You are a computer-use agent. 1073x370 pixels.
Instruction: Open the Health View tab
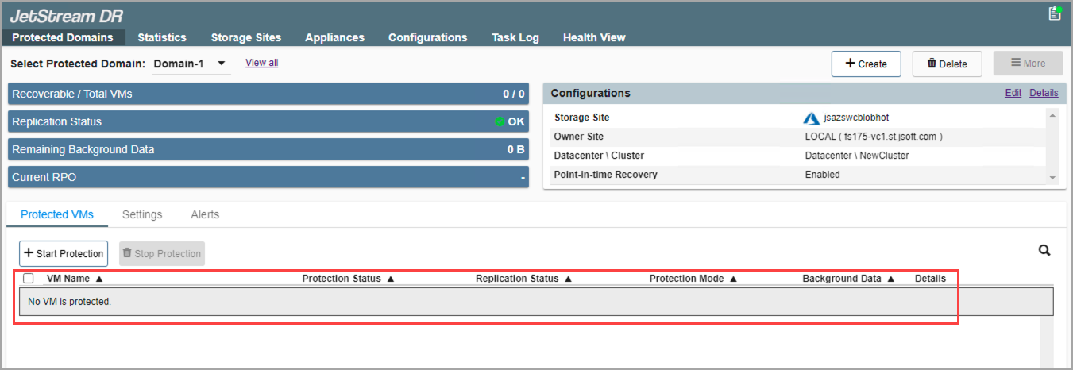pos(593,37)
